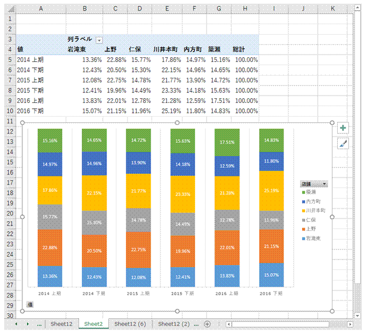Open the 列ラベル filter dropdown
Viewport: 366px width, 333px height.
[100, 40]
